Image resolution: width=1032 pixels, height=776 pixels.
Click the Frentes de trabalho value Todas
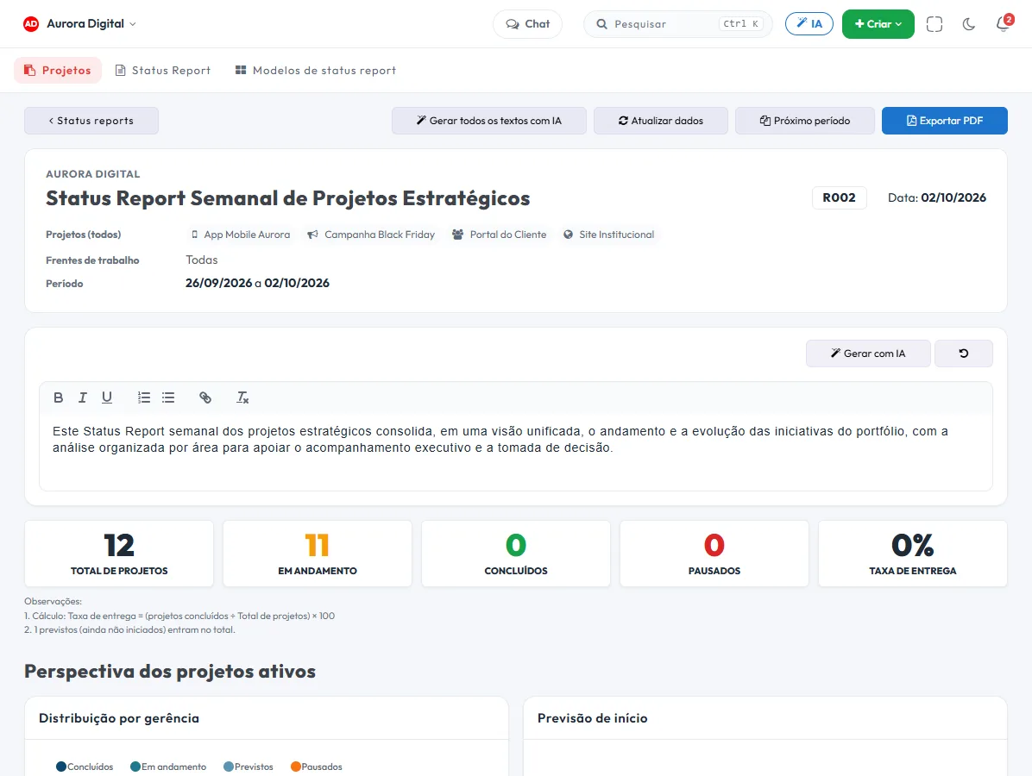[x=201, y=260]
